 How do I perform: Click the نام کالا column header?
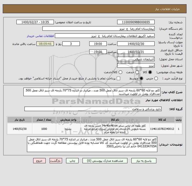point(115,120)
